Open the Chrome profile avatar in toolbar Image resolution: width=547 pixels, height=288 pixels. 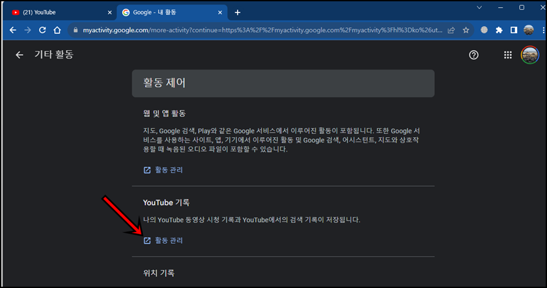coord(529,31)
